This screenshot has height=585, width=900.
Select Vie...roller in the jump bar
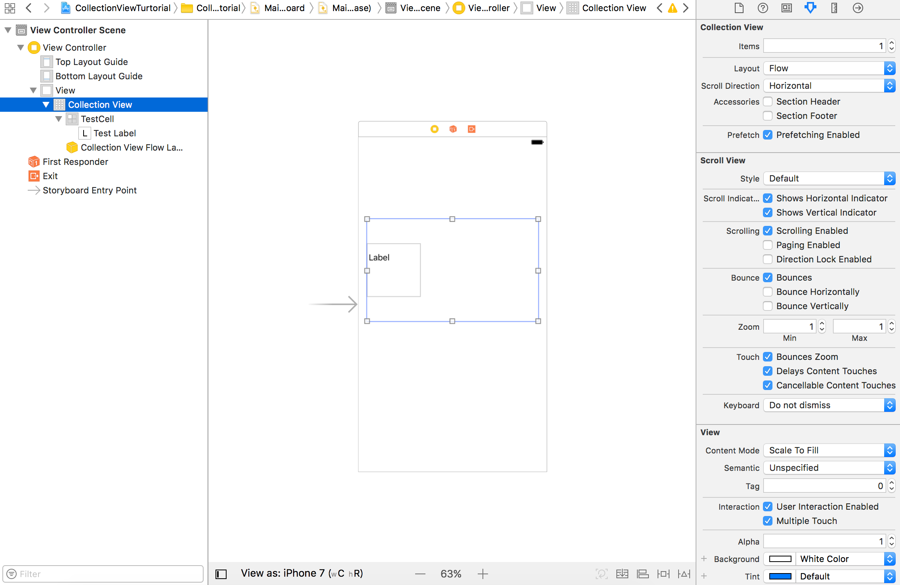click(x=482, y=8)
